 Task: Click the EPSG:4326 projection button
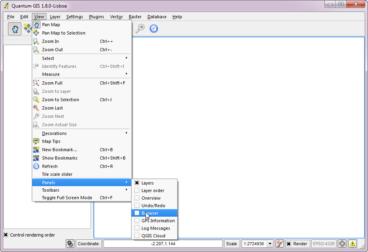323,244
